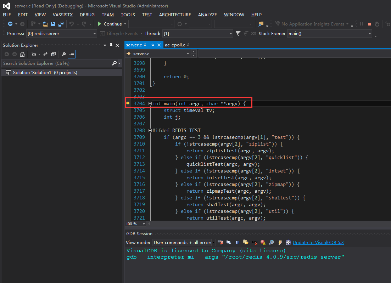Click the breakpoint warning icon in GDB Session
The width and height of the screenshot is (391, 283).
[x=263, y=242]
